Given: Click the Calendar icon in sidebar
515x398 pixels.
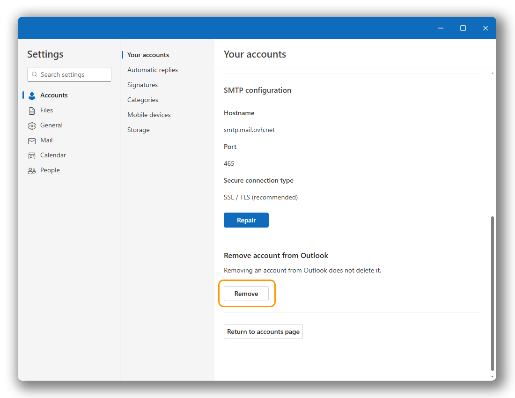Looking at the screenshot, I should coord(32,155).
